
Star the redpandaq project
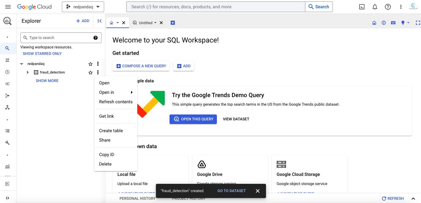91,64
